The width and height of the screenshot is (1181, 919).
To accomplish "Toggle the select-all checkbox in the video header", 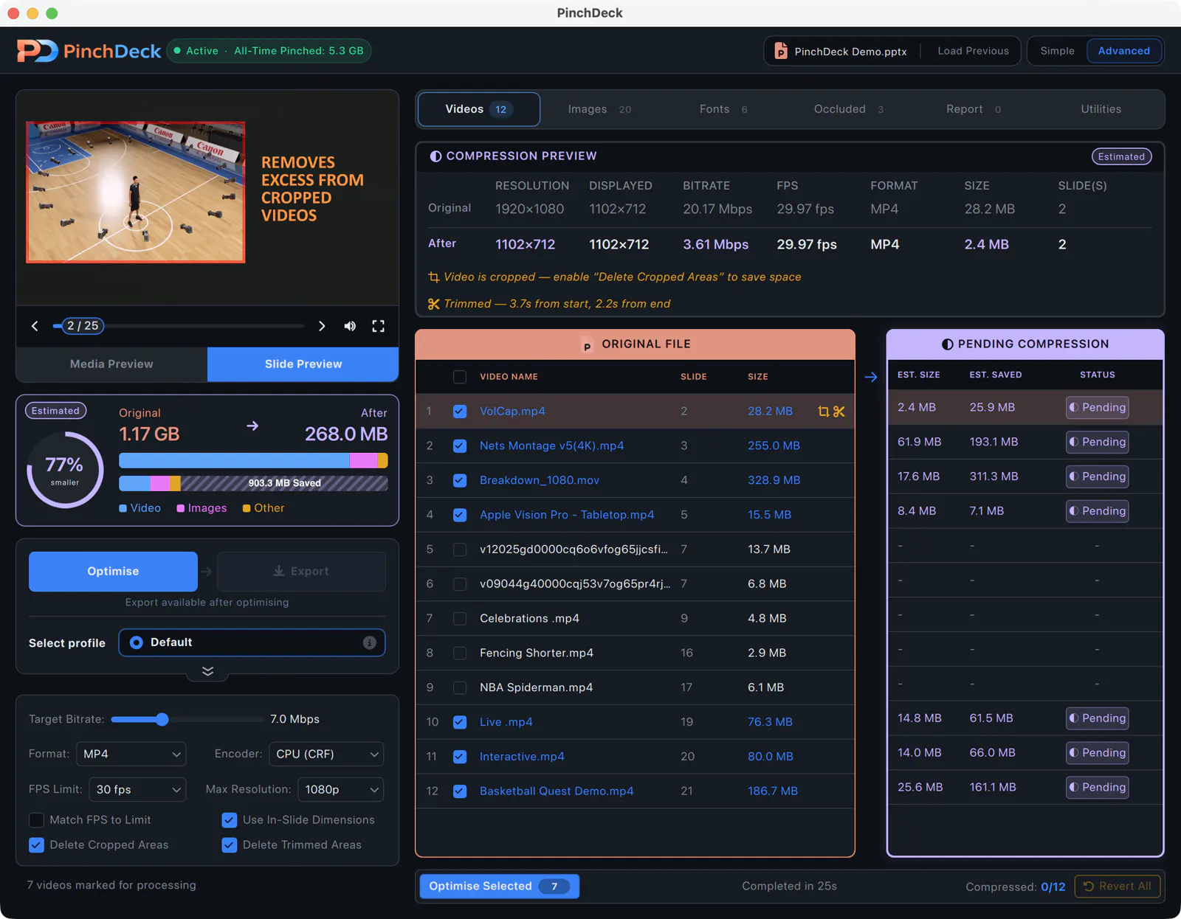I will [460, 377].
